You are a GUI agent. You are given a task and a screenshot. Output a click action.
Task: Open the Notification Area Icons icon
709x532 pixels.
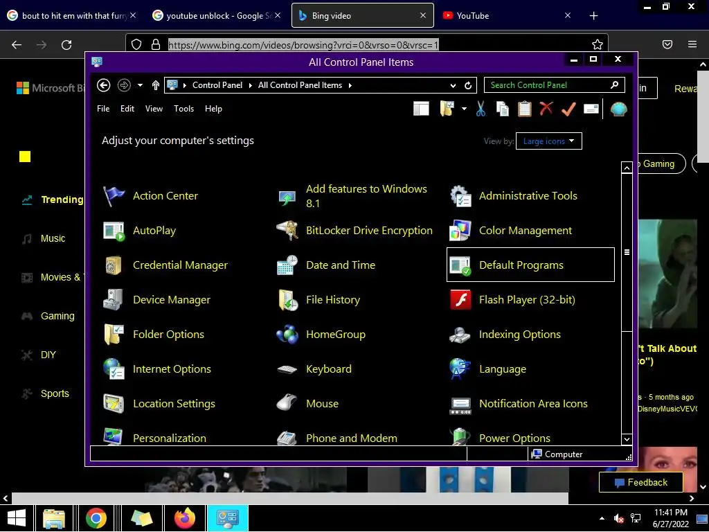[x=460, y=406]
